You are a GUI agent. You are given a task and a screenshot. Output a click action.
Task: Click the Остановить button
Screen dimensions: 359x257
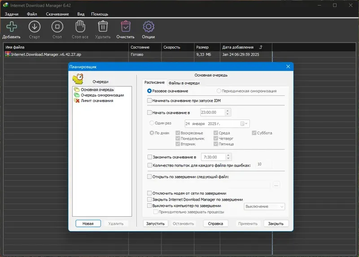(x=183, y=223)
